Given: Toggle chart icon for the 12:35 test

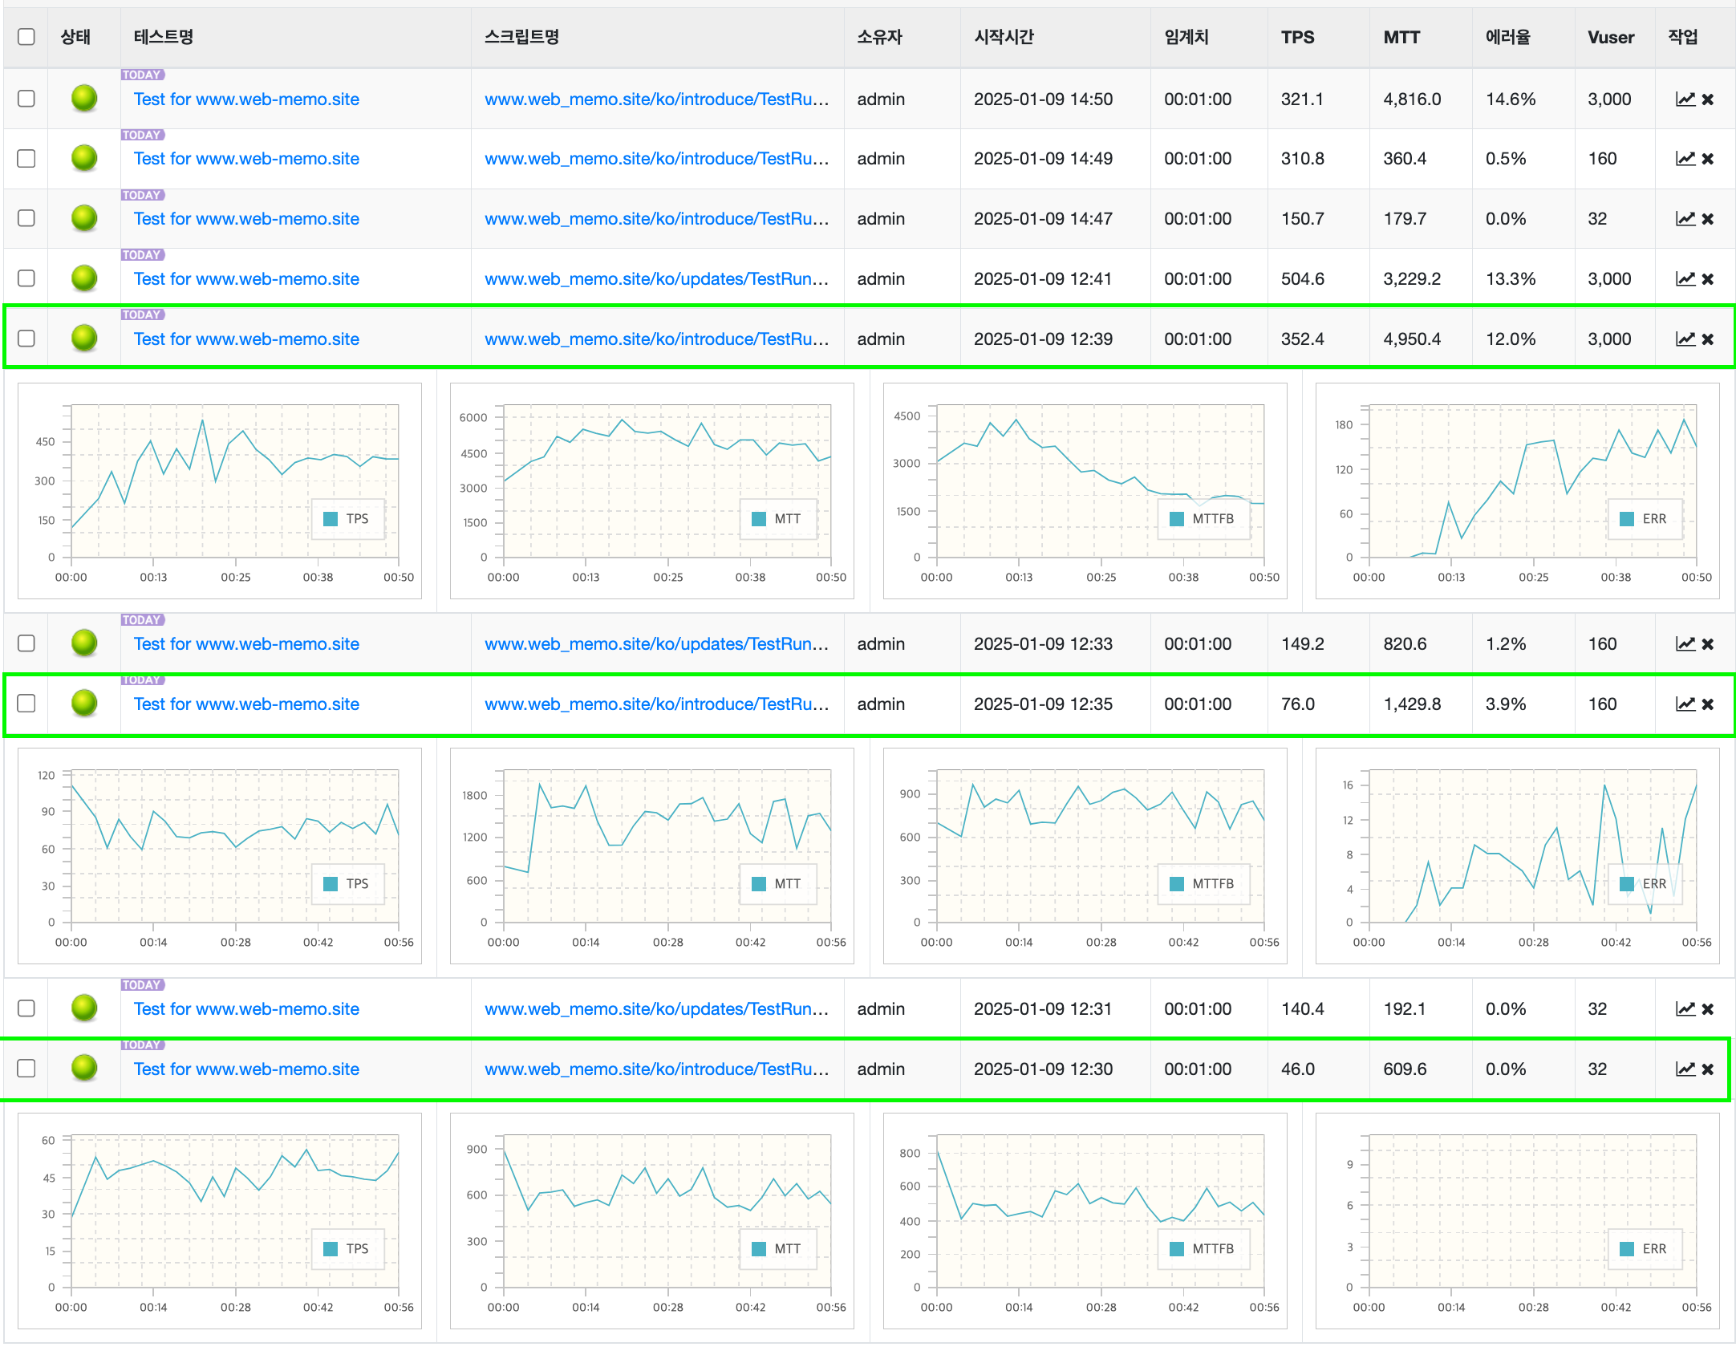Looking at the screenshot, I should (1685, 704).
